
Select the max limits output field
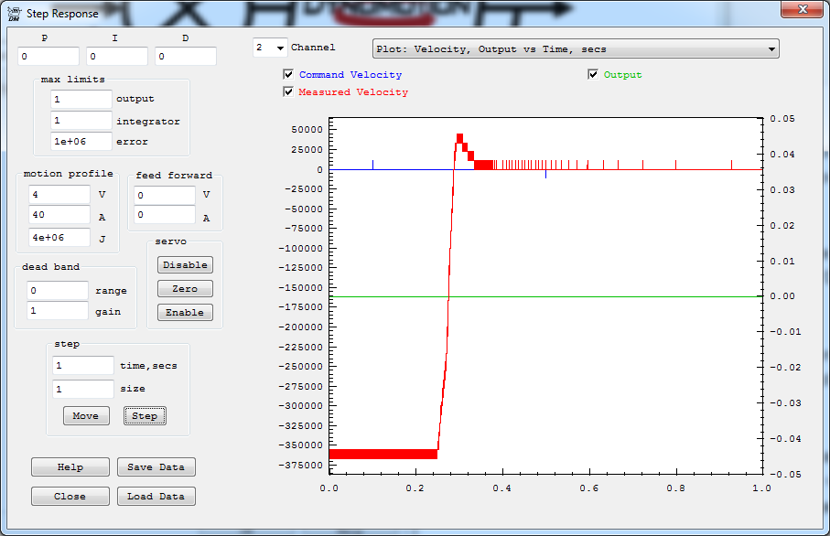[81, 99]
